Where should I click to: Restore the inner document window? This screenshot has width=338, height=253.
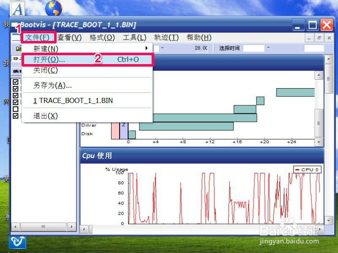[x=319, y=38]
